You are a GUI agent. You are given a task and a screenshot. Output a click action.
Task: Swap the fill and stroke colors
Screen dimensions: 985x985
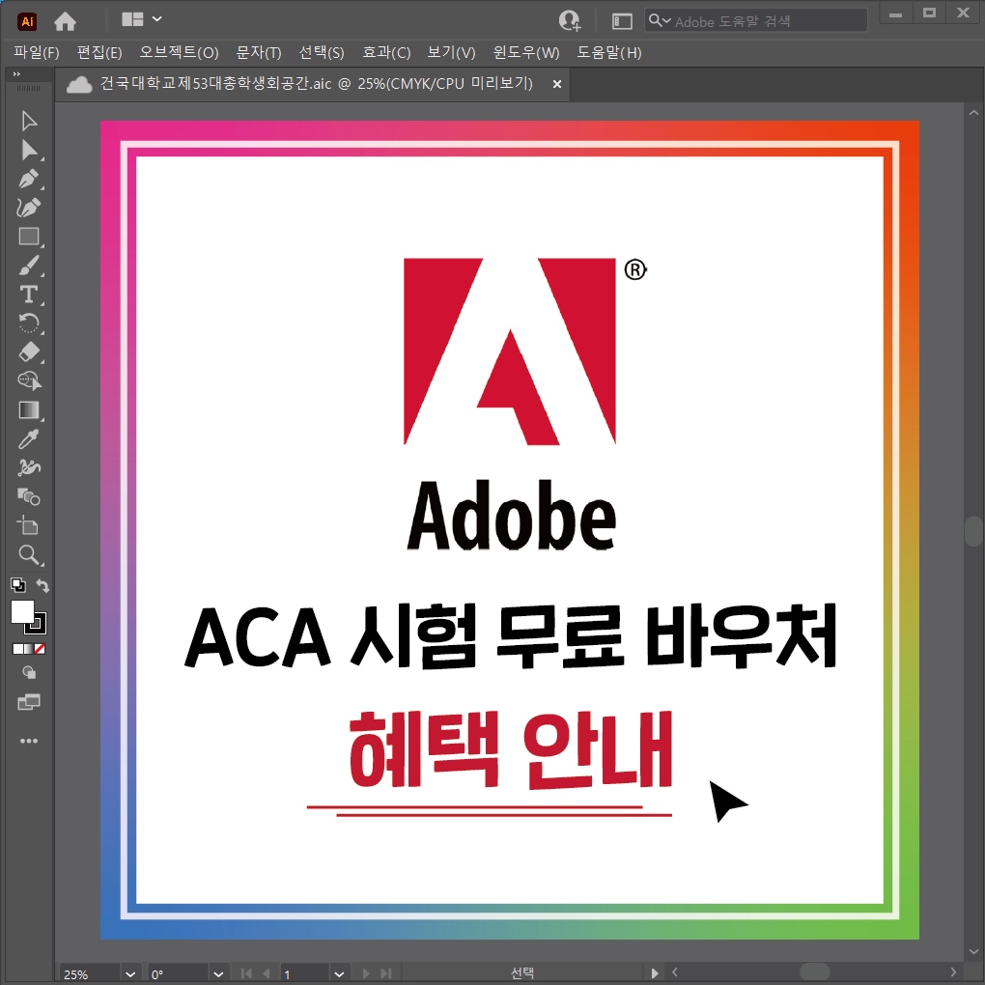(x=42, y=585)
